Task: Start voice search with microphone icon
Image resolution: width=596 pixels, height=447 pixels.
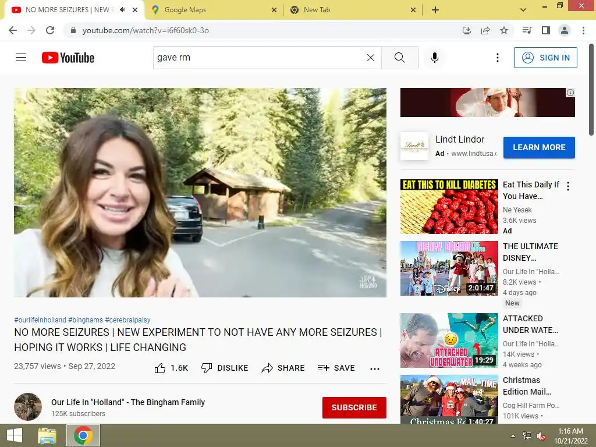Action: [434, 58]
